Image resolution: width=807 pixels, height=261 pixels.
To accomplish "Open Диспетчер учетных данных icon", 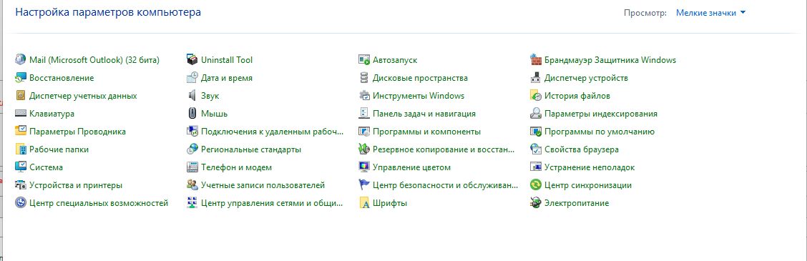I will click(21, 96).
